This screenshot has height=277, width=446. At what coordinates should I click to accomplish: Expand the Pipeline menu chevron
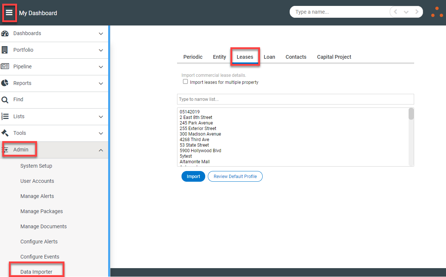point(101,67)
